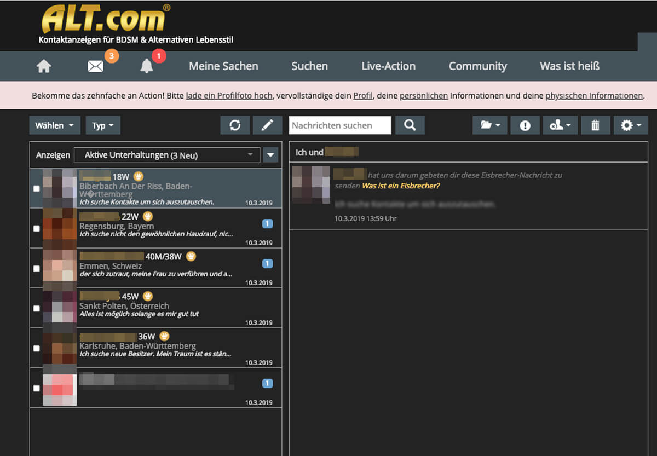Open the user block dropdown
The image size is (657, 456).
[x=560, y=125]
